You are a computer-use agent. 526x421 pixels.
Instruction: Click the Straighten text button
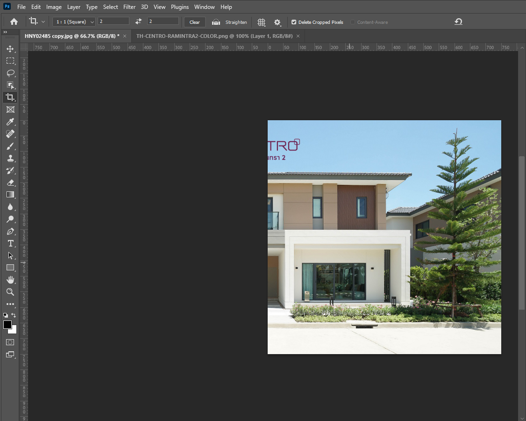(236, 22)
